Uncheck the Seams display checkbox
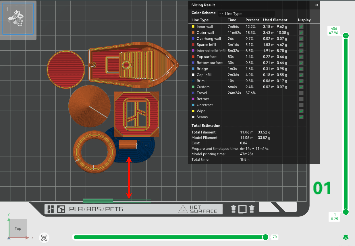 (301, 117)
